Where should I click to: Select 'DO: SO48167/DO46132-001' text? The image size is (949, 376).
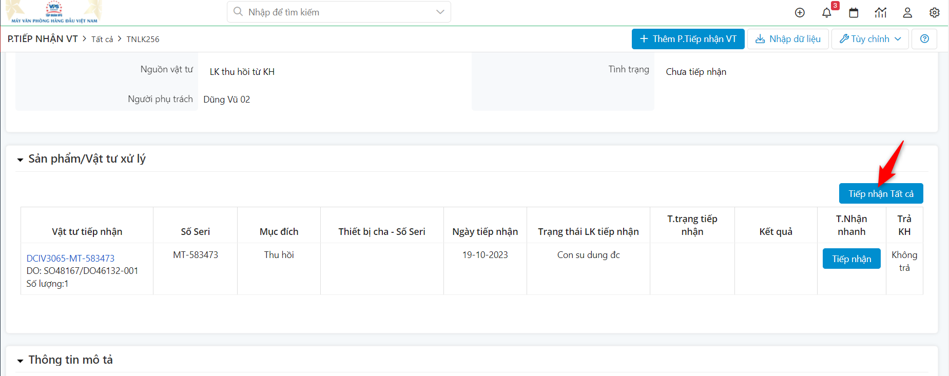coord(82,271)
